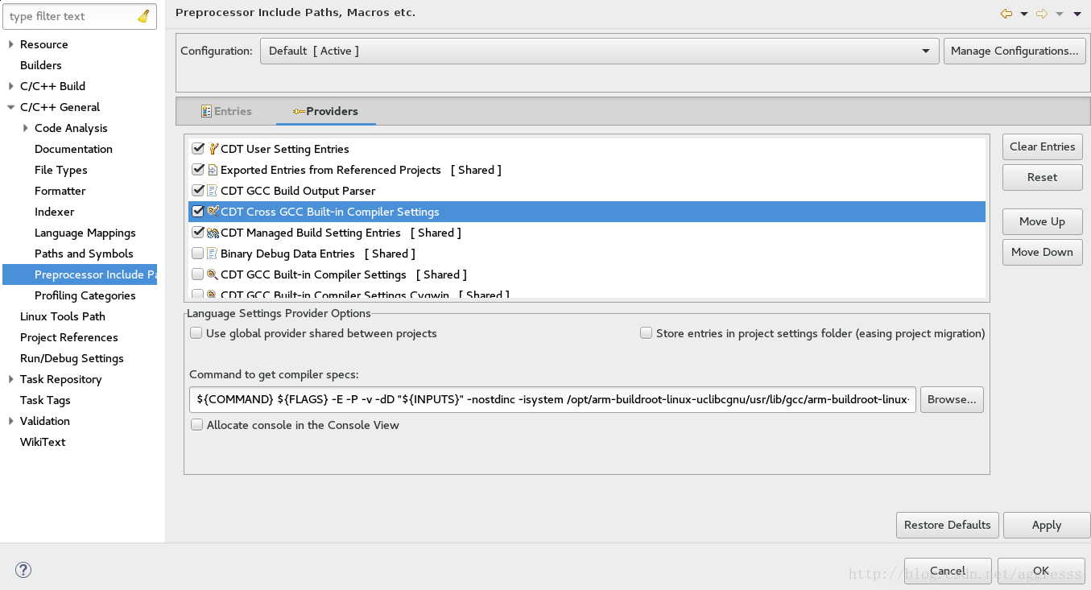1091x590 pixels.
Task: Select Language Mappings in the tree
Action: pos(85,233)
